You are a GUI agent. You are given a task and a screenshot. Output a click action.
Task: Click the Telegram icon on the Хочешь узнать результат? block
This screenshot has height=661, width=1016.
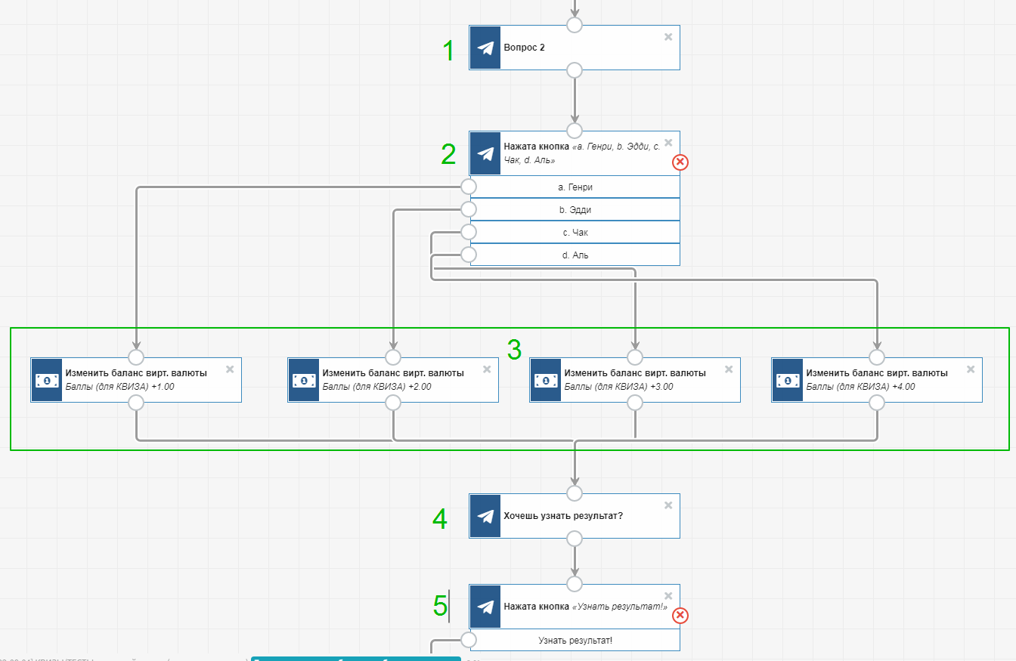[x=485, y=516]
